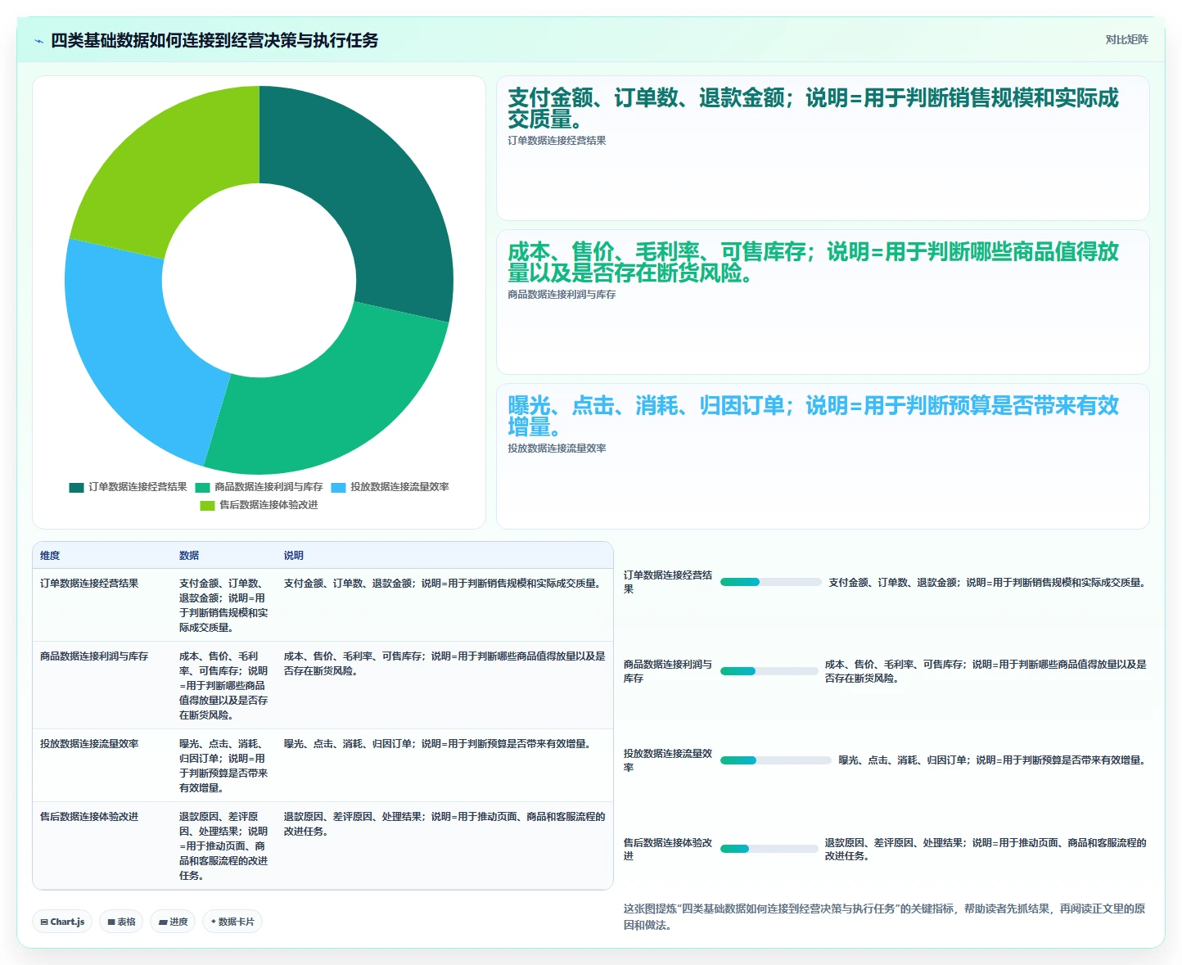The image size is (1182, 965).
Task: Select table row 订单数据连接经营结果
Action: point(323,605)
